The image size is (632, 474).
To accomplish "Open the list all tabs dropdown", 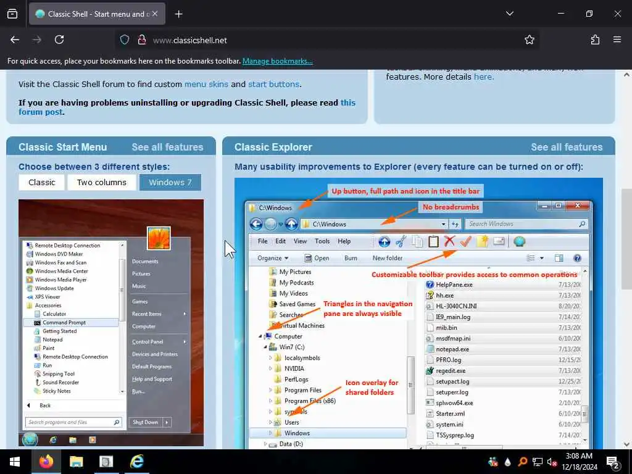I will click(509, 14).
